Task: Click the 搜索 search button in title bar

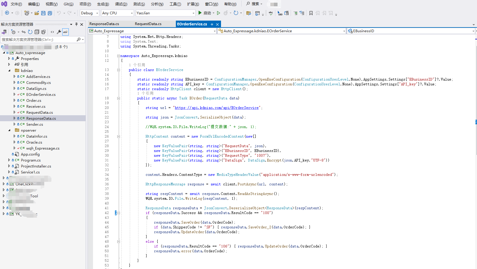Action: 254,4
